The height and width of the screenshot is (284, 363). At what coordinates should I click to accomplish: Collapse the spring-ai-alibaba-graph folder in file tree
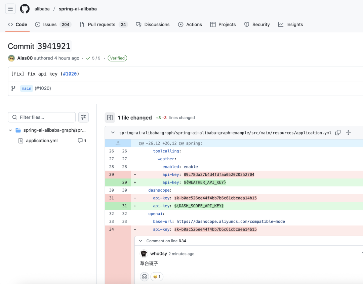click(10, 130)
